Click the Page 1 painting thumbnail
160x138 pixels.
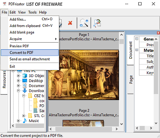coord(84,75)
